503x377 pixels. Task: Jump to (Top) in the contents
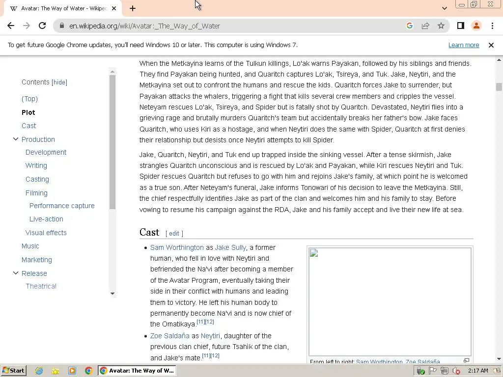(x=29, y=99)
